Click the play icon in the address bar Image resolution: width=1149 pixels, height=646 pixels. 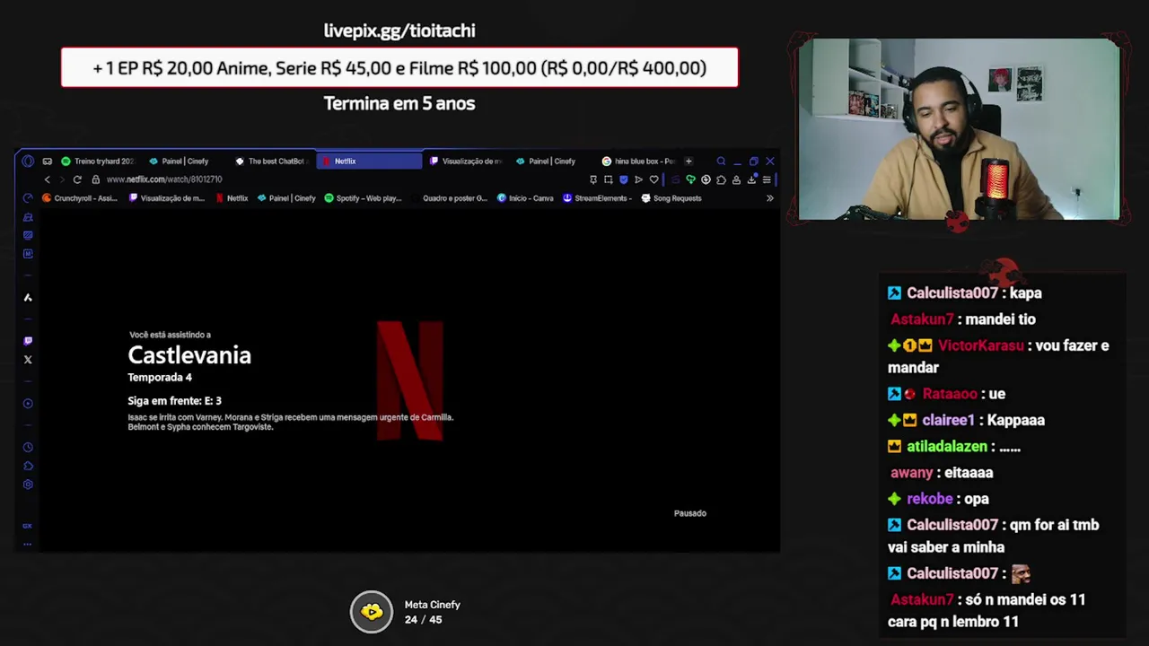638,179
